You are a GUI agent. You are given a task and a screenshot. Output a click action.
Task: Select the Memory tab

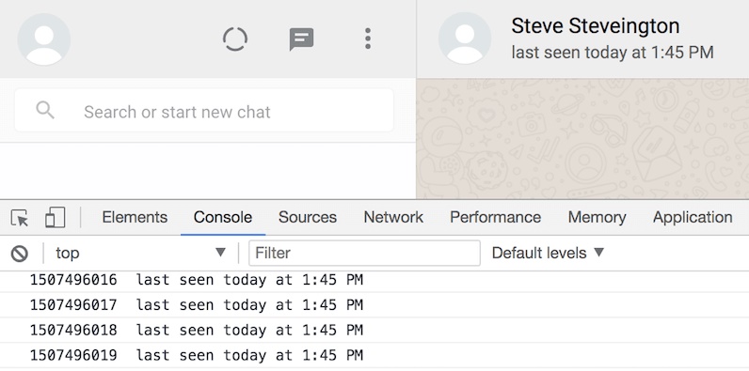click(x=598, y=218)
